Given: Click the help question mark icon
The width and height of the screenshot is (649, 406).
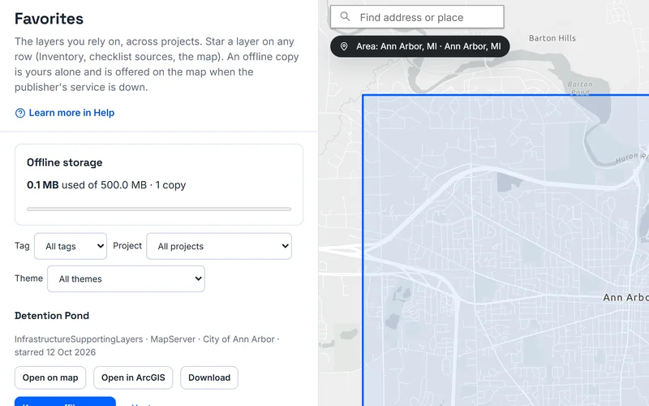Looking at the screenshot, I should tap(19, 113).
